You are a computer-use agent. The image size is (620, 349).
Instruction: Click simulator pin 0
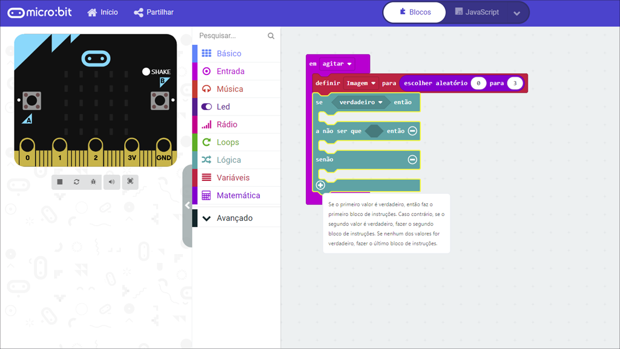point(27,152)
